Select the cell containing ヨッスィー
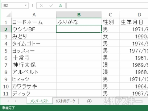This screenshot has width=148, height=111. tap(34, 51)
